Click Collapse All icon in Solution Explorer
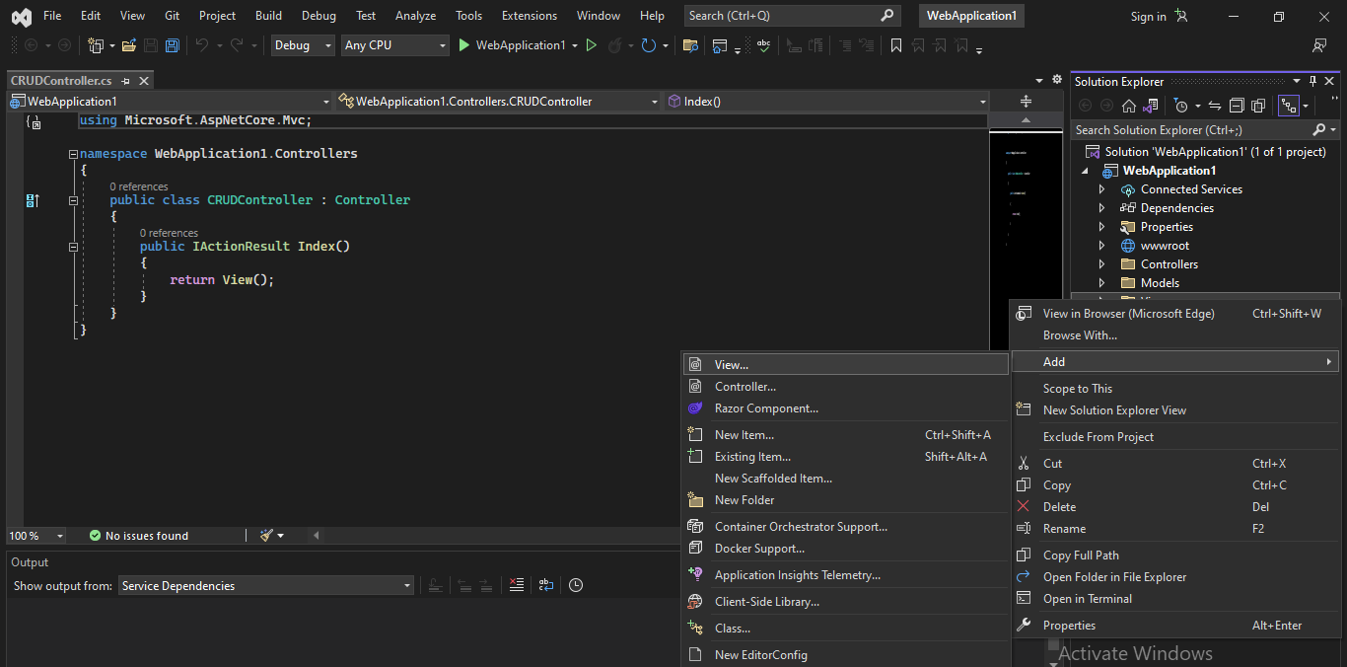Viewport: 1347px width, 667px height. coord(1237,106)
